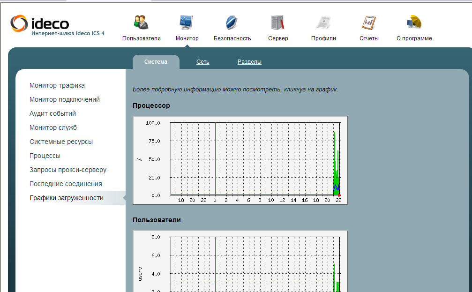Open the Профили document icon

[x=323, y=22]
